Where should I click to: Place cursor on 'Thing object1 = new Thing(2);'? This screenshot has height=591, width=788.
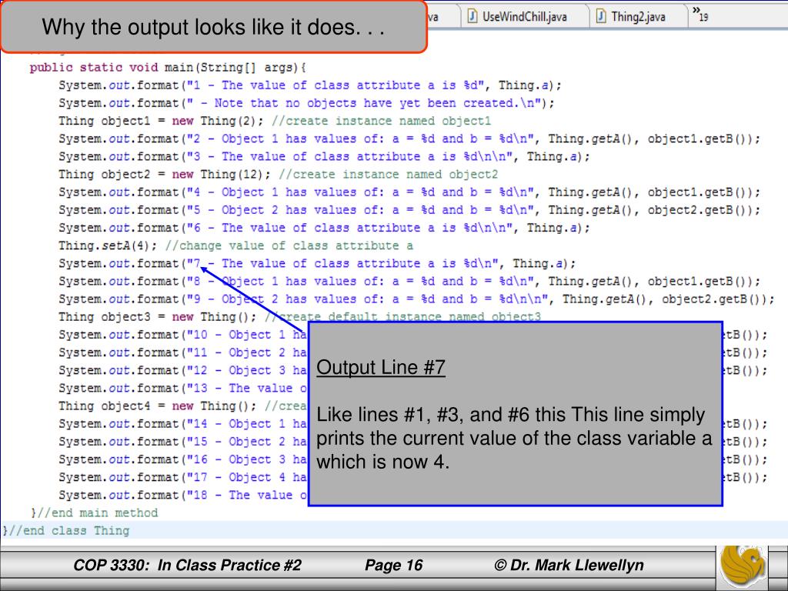(161, 121)
